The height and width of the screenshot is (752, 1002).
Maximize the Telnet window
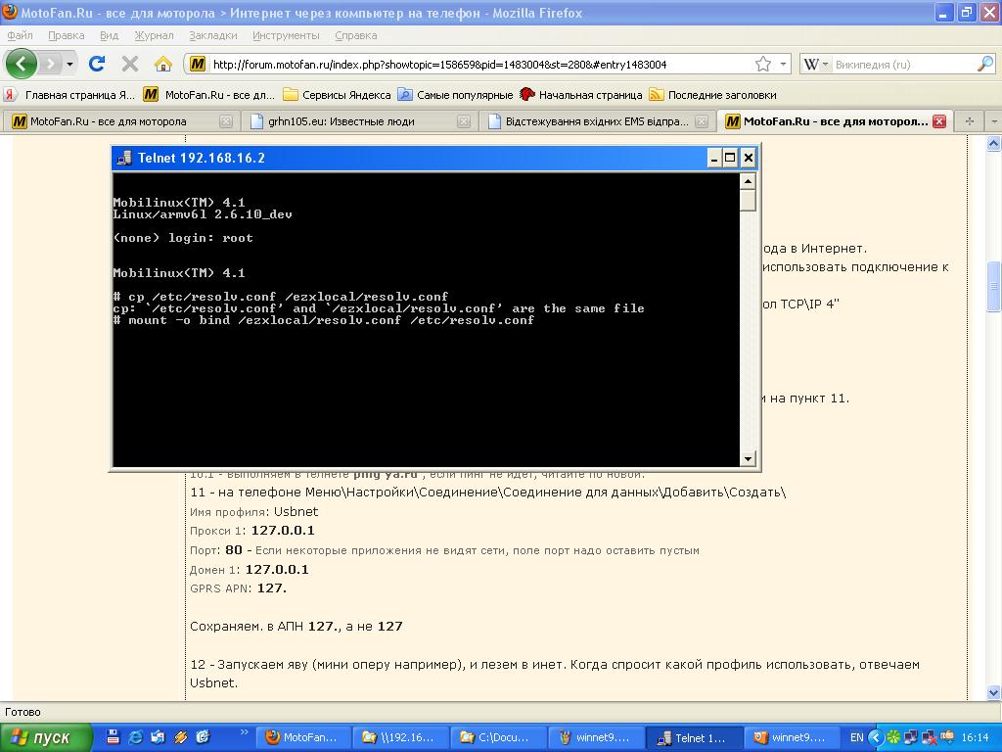730,158
